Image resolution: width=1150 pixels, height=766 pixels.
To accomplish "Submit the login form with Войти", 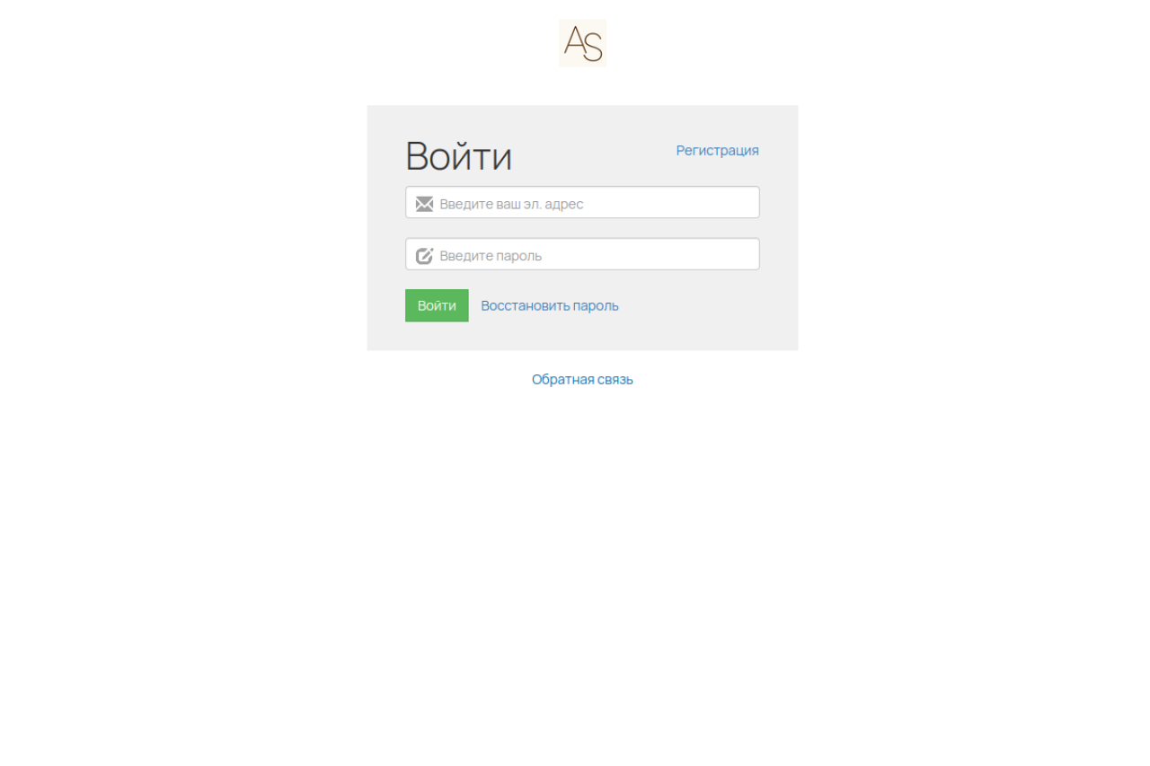I will [x=437, y=305].
